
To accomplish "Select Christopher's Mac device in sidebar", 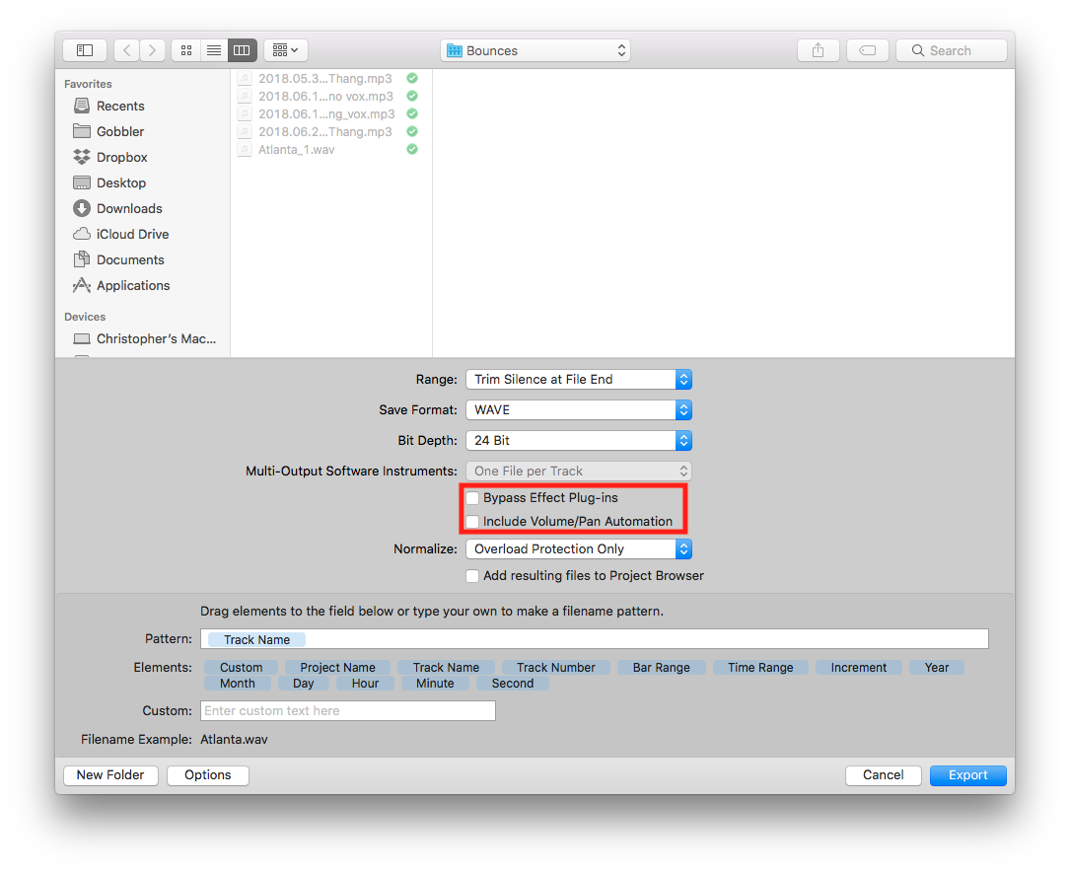I will click(145, 339).
